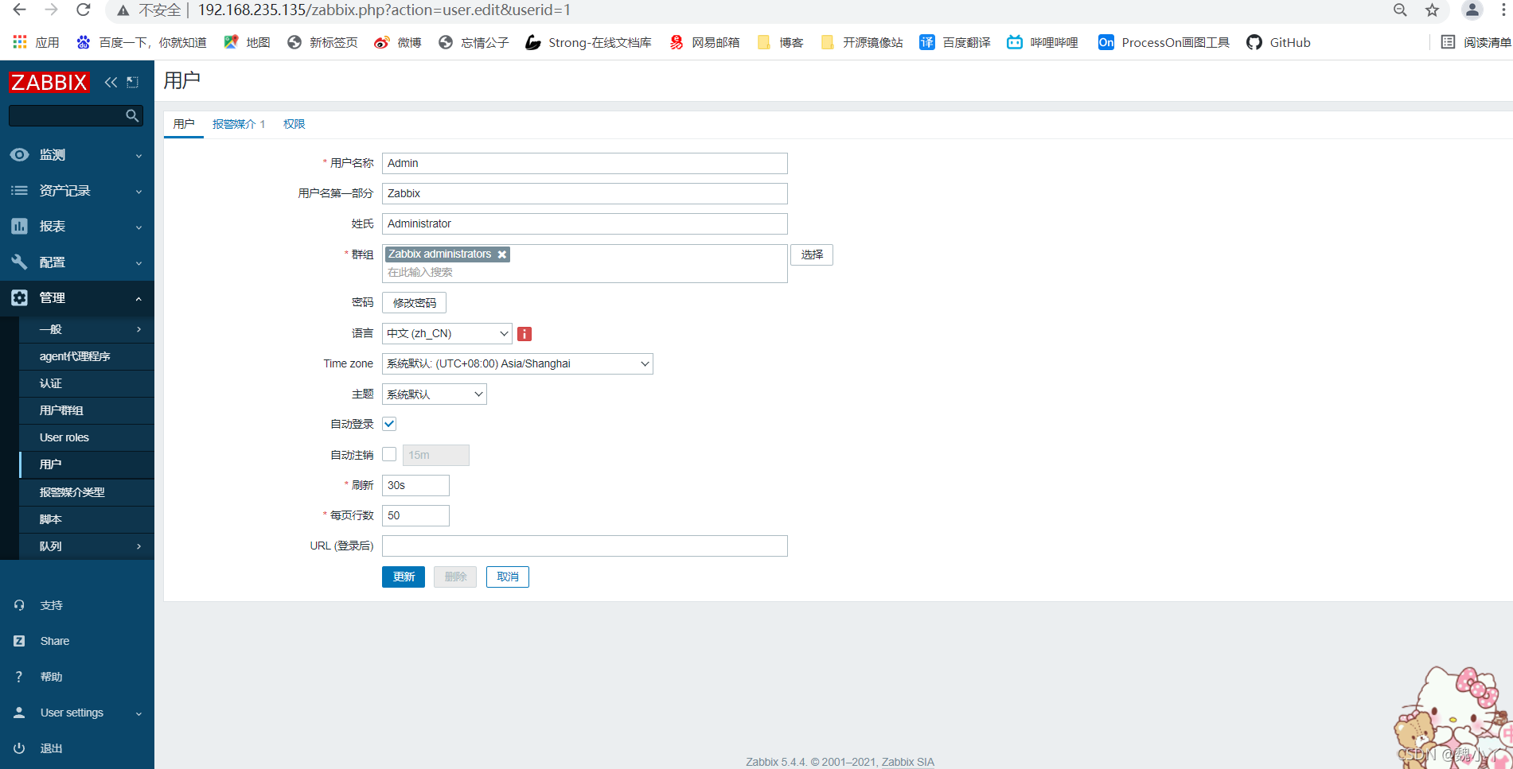
Task: Click the 每页行数 input field
Action: point(415,515)
